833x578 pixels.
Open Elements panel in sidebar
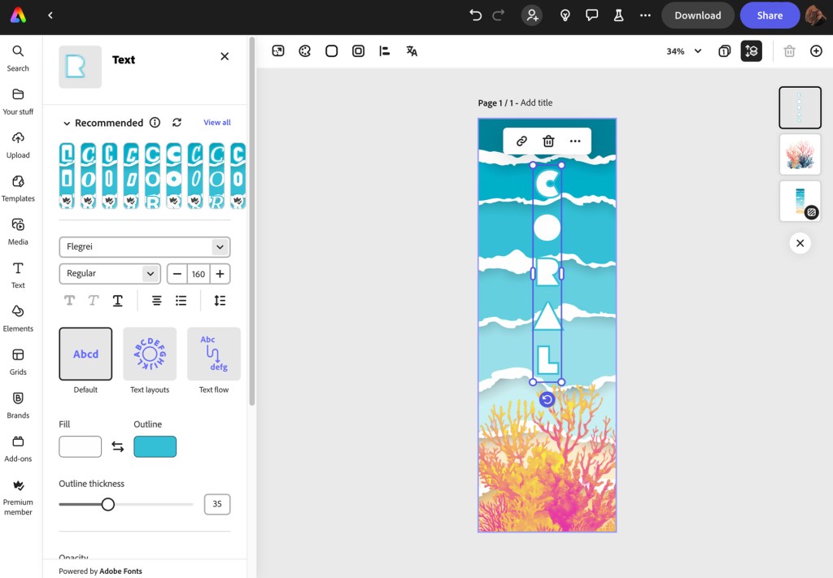click(18, 317)
